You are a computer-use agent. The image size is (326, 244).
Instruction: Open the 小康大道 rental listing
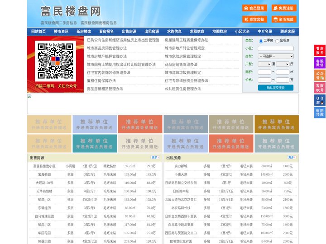pos(181,174)
